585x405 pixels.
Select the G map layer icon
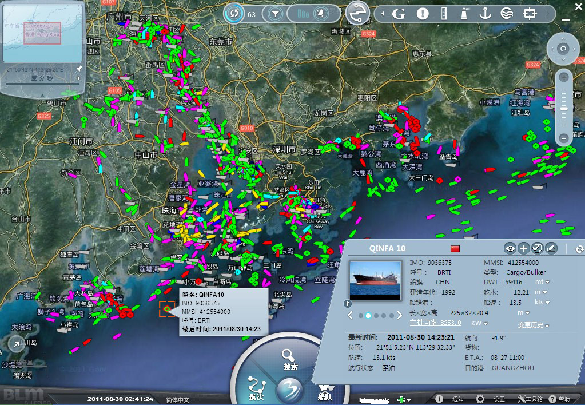(x=399, y=14)
